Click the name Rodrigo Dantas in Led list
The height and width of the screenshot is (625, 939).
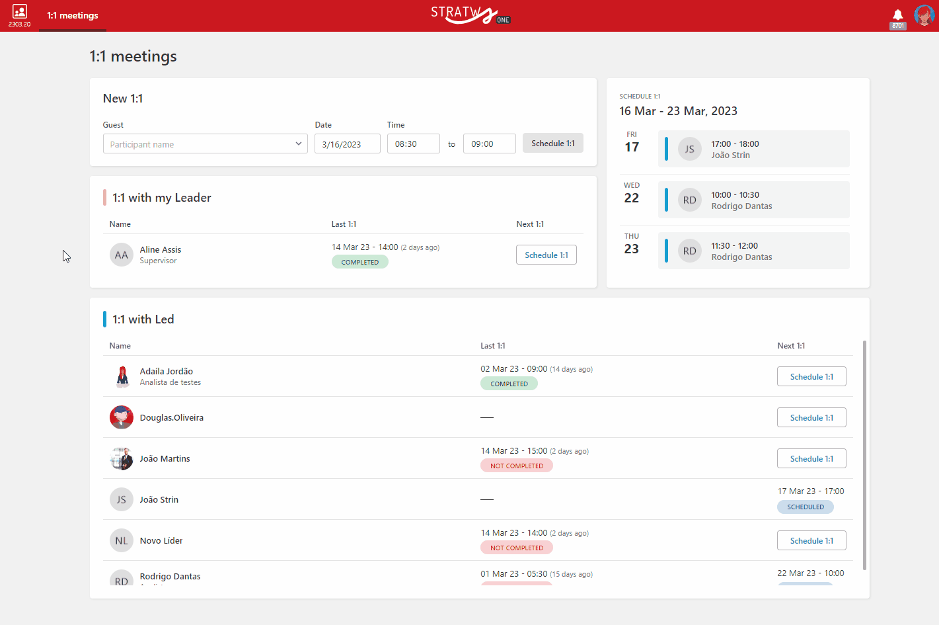pyautogui.click(x=170, y=576)
